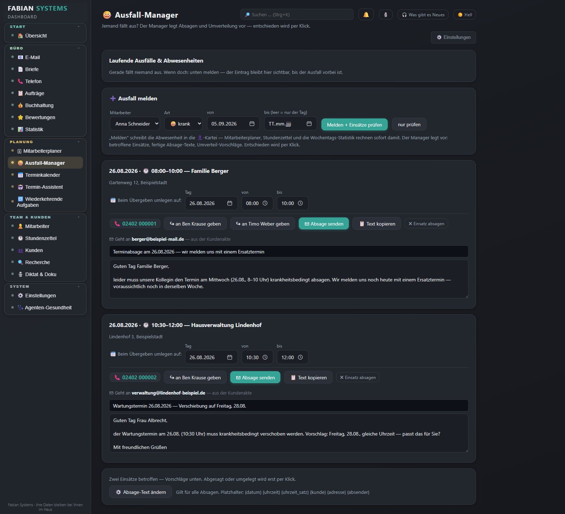Open the Art dropdown showing krank

click(183, 124)
